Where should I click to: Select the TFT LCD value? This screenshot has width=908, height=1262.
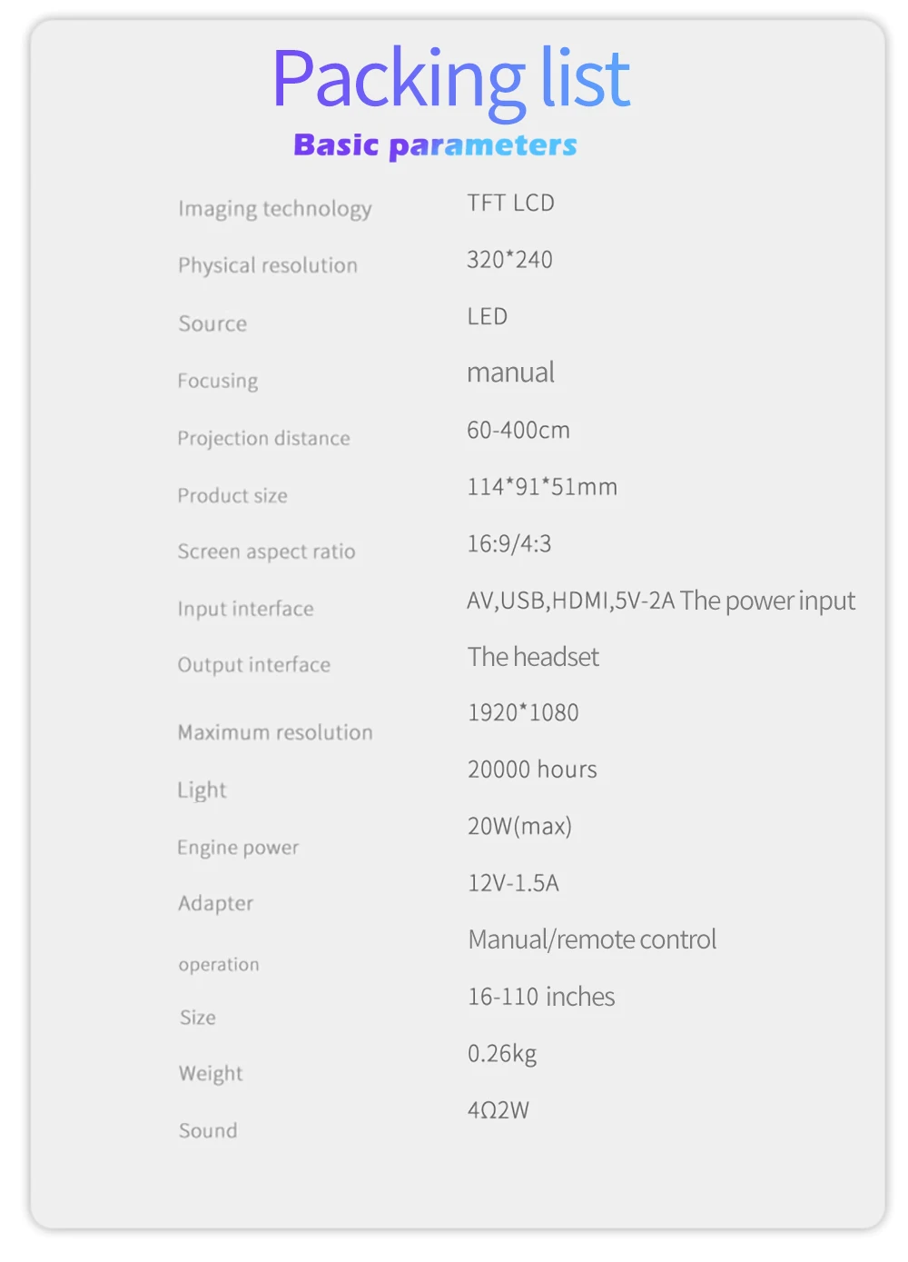510,203
